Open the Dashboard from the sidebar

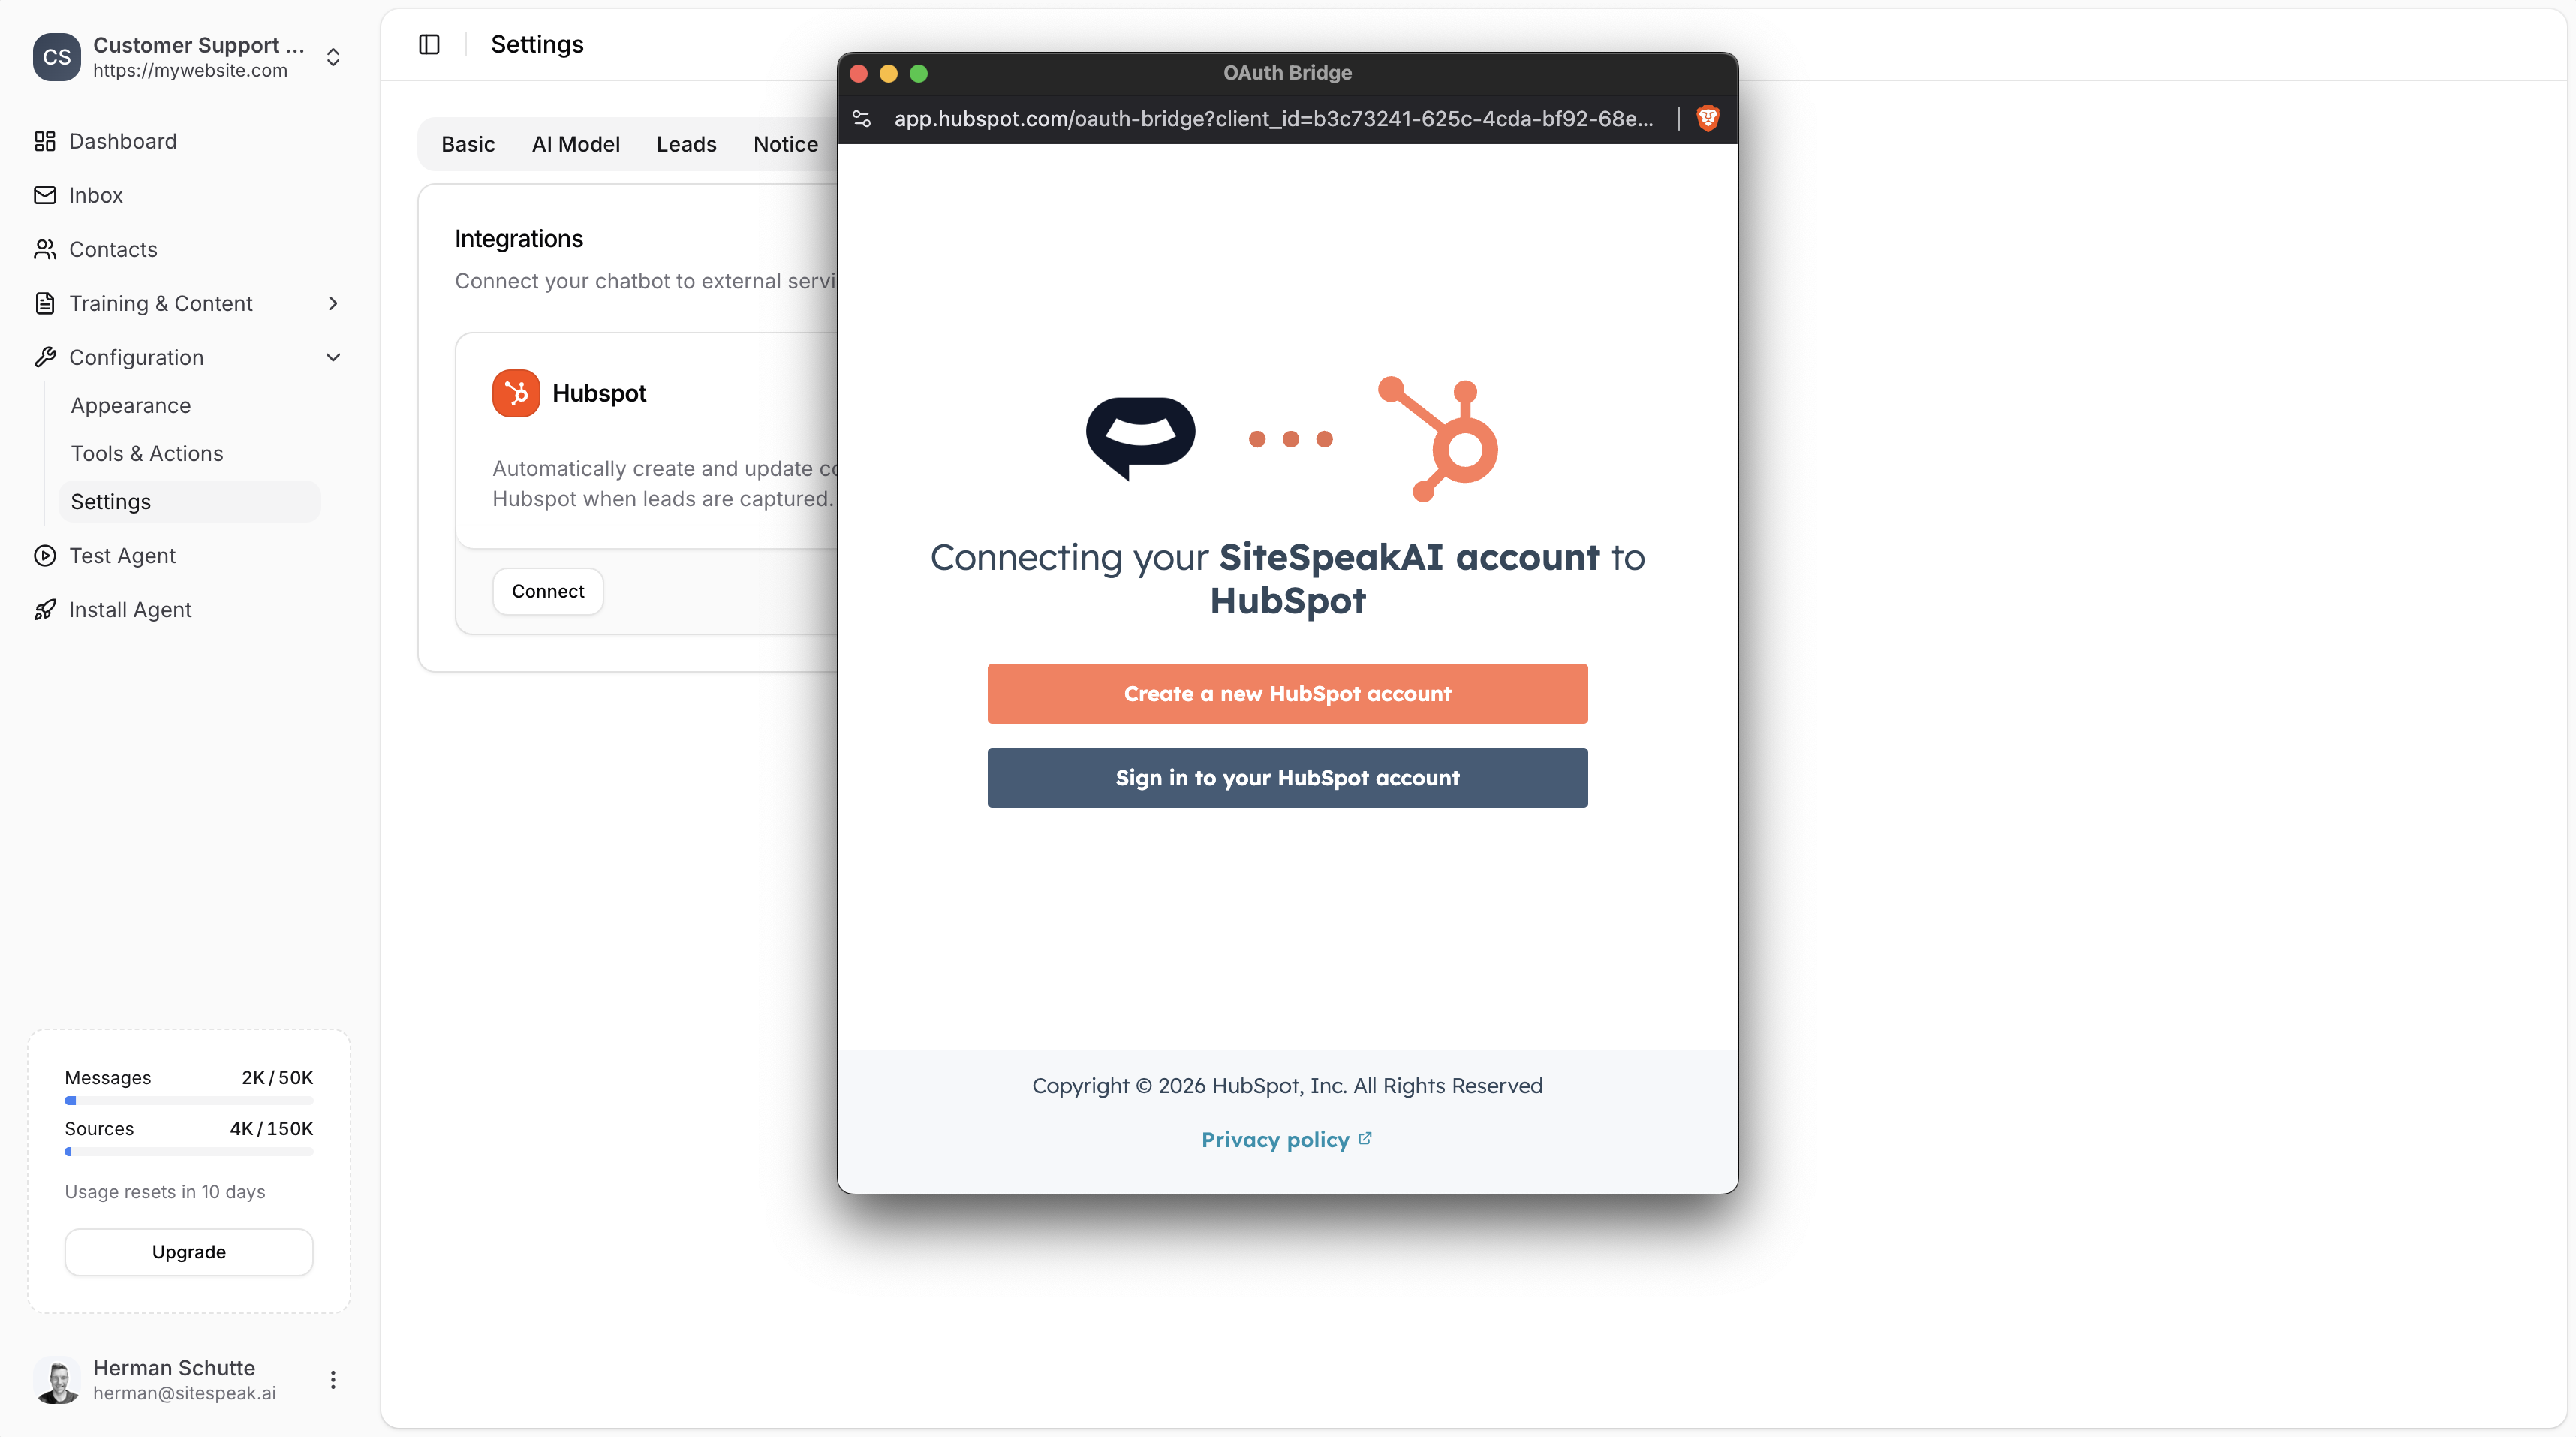coord(45,142)
